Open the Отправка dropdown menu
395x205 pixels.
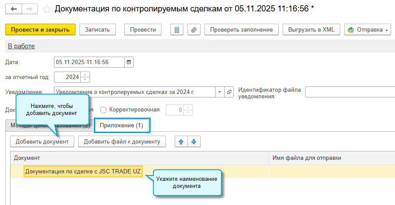pyautogui.click(x=368, y=29)
